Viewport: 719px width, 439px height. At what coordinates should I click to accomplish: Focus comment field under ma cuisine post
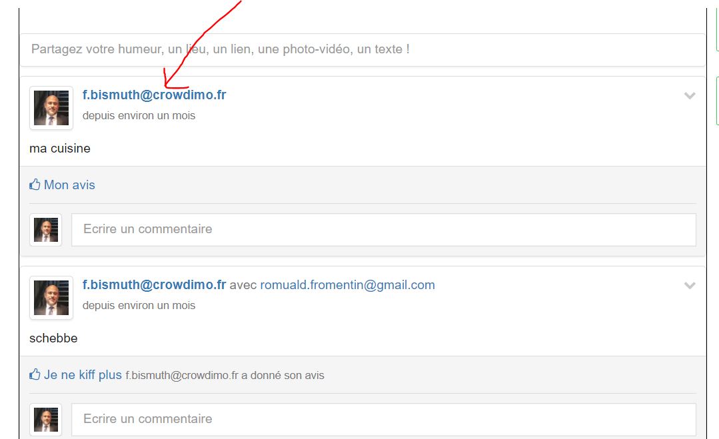point(384,230)
